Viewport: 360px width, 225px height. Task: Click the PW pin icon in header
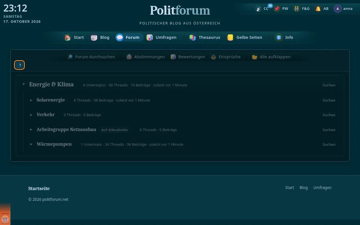(x=277, y=9)
